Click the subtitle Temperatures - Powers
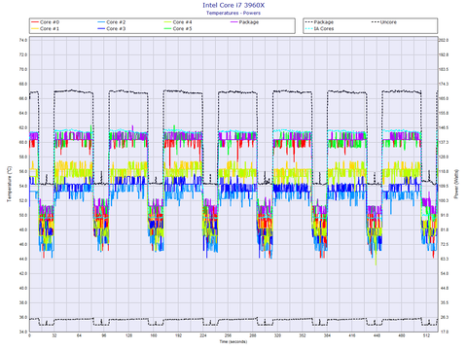467x350 pixels. pyautogui.click(x=233, y=13)
